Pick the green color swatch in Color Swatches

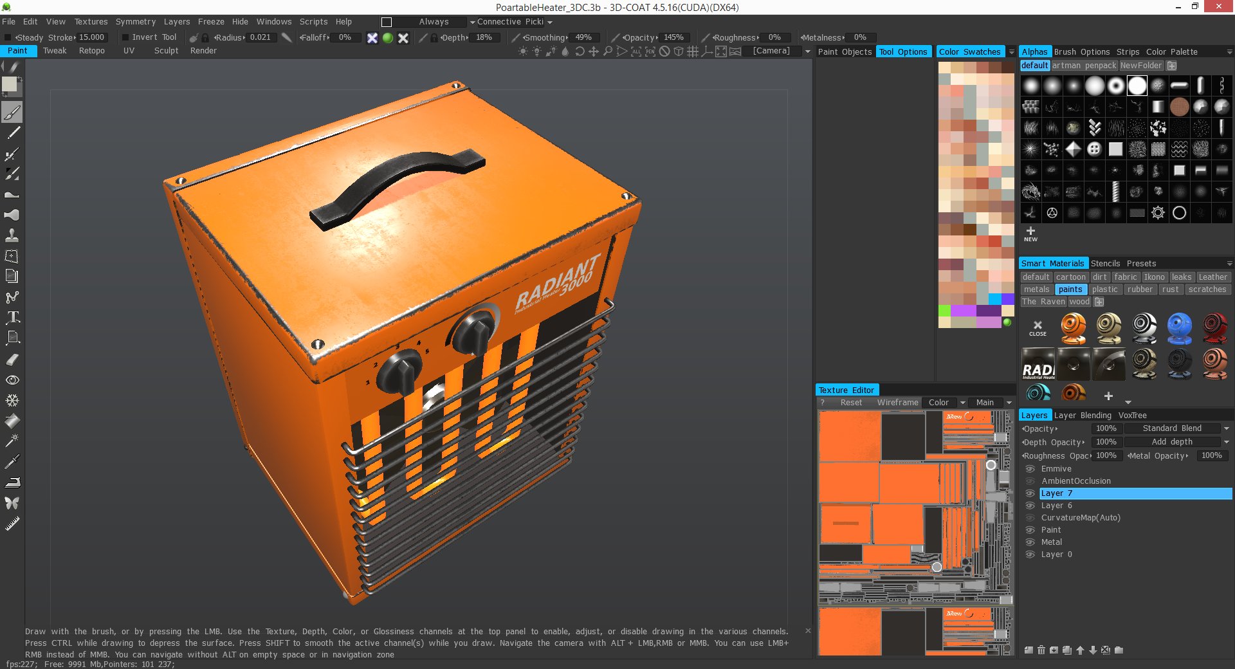[944, 312]
